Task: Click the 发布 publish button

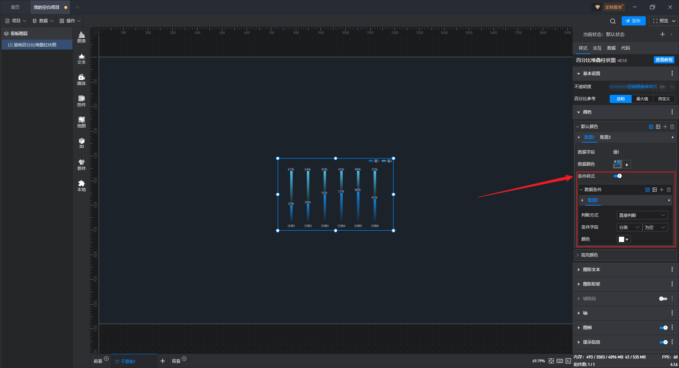Action: [x=633, y=21]
